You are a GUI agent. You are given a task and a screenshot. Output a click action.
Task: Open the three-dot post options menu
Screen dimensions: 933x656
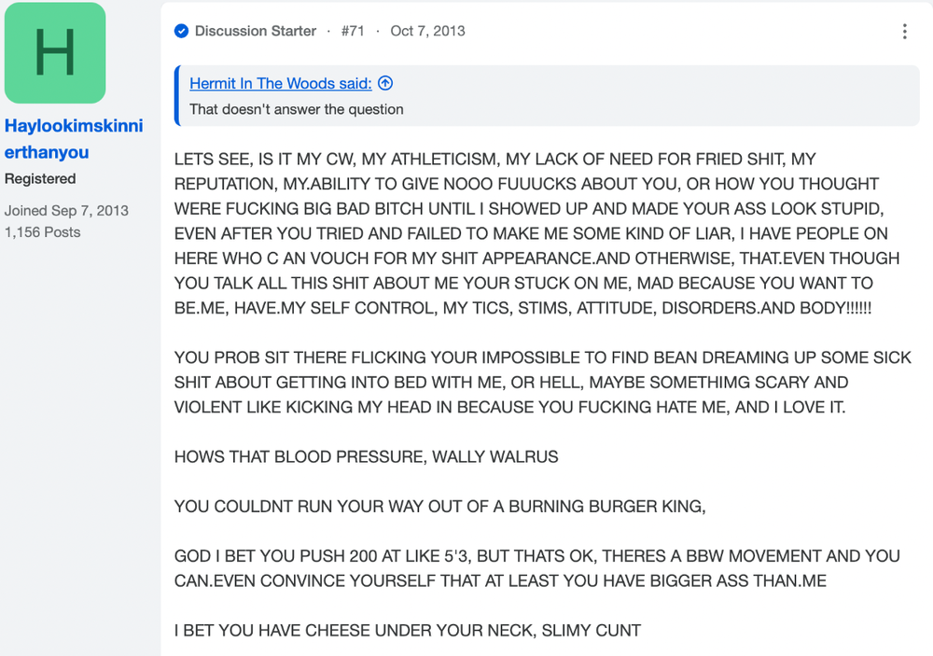904,32
